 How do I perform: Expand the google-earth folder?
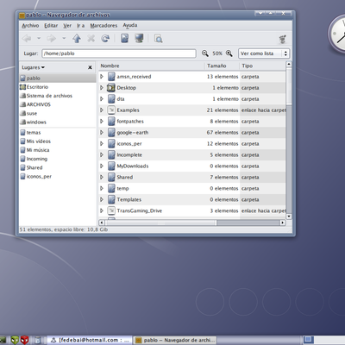(102, 133)
